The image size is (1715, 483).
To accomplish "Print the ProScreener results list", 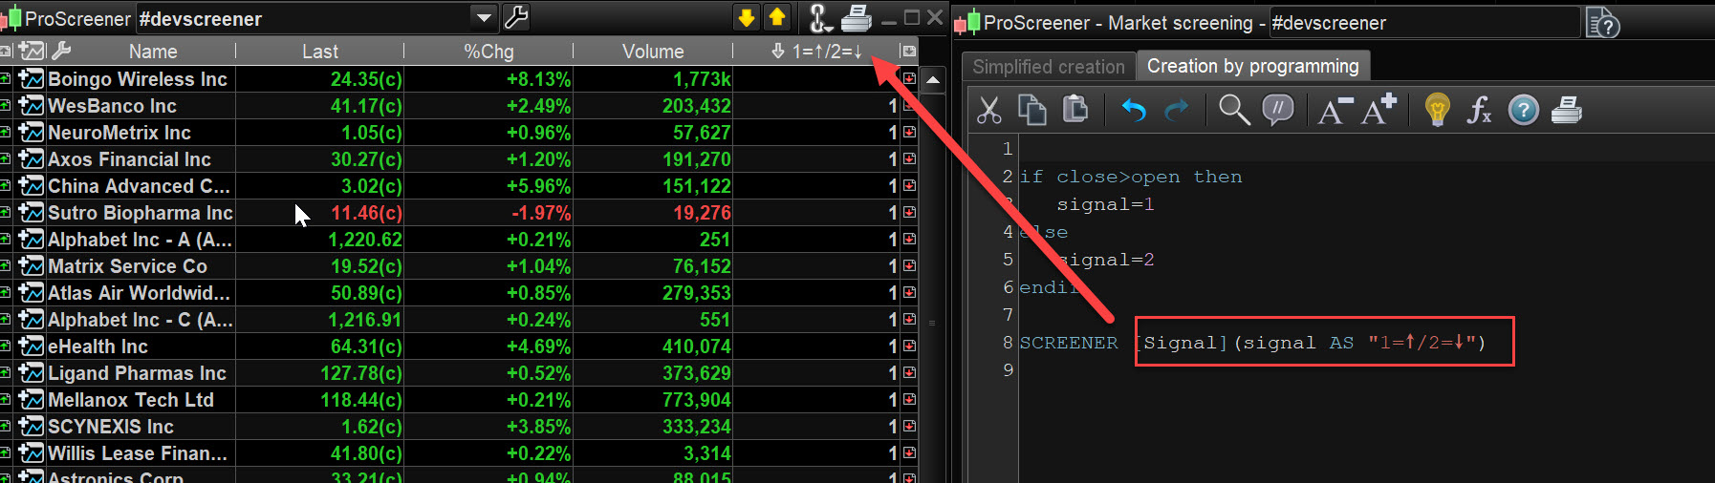I will pyautogui.click(x=857, y=17).
